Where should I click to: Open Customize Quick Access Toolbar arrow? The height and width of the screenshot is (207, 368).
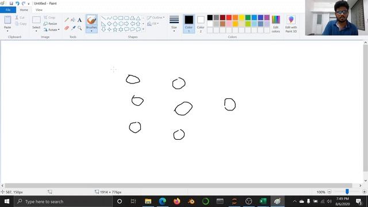tap(29, 3)
